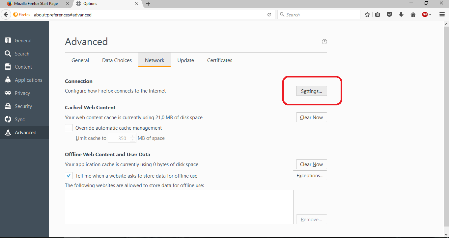Click the Adblock Plus ABP icon
Viewport: 449px width, 238px height.
click(425, 15)
